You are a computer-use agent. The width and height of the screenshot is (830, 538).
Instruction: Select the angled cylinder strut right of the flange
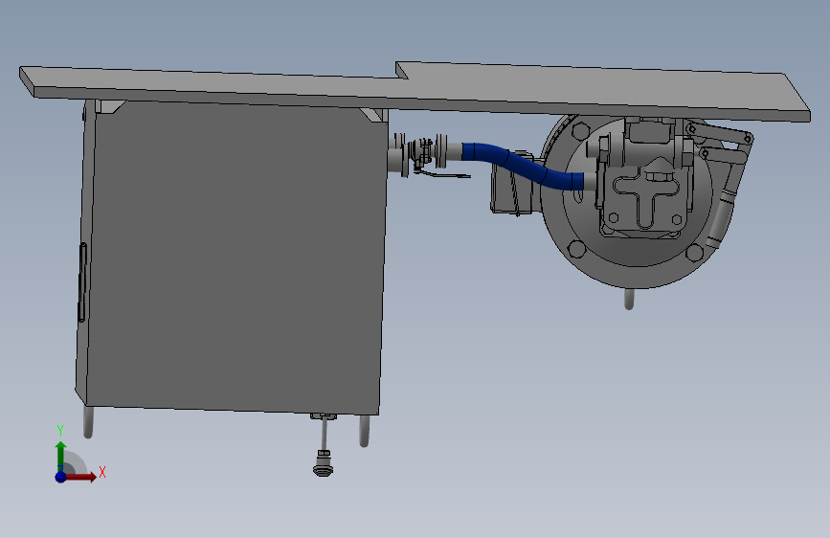tap(722, 217)
